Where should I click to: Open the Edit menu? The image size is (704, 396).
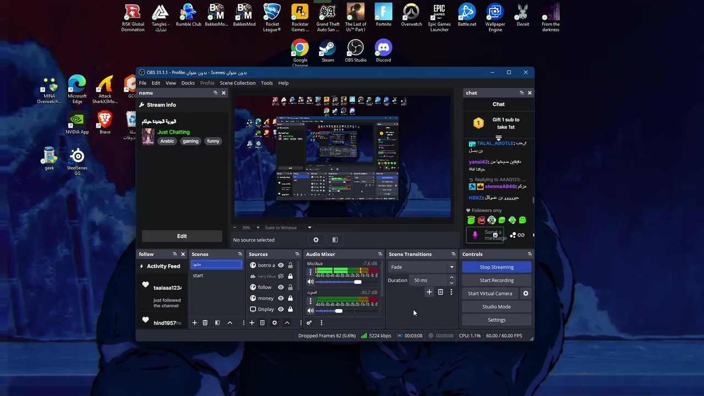click(156, 83)
